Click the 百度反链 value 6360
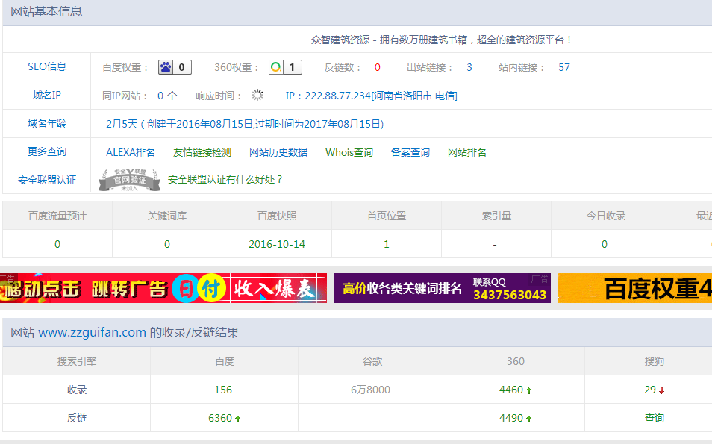The width and height of the screenshot is (712, 444). [x=220, y=418]
